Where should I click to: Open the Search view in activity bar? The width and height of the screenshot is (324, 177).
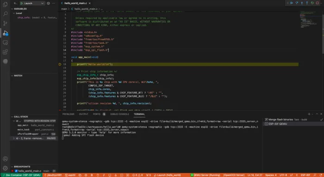[x=5, y=14]
